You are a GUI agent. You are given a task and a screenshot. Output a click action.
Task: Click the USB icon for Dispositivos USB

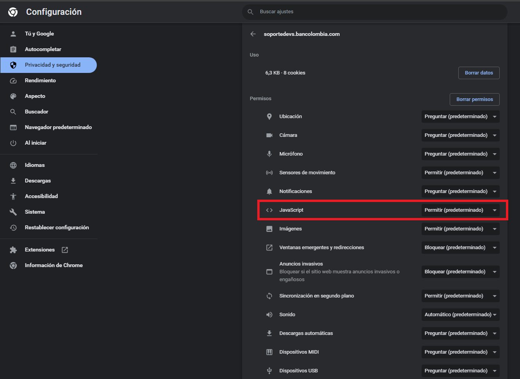[269, 371]
